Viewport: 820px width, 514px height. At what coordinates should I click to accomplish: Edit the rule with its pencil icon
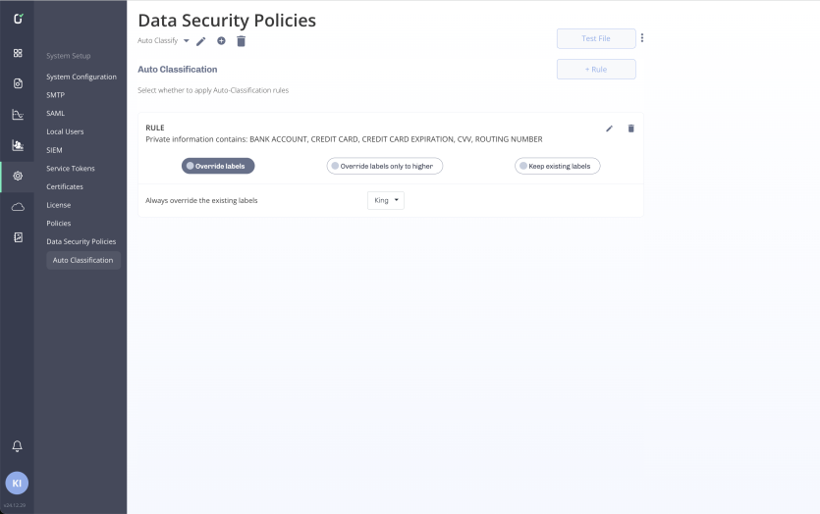coord(609,128)
